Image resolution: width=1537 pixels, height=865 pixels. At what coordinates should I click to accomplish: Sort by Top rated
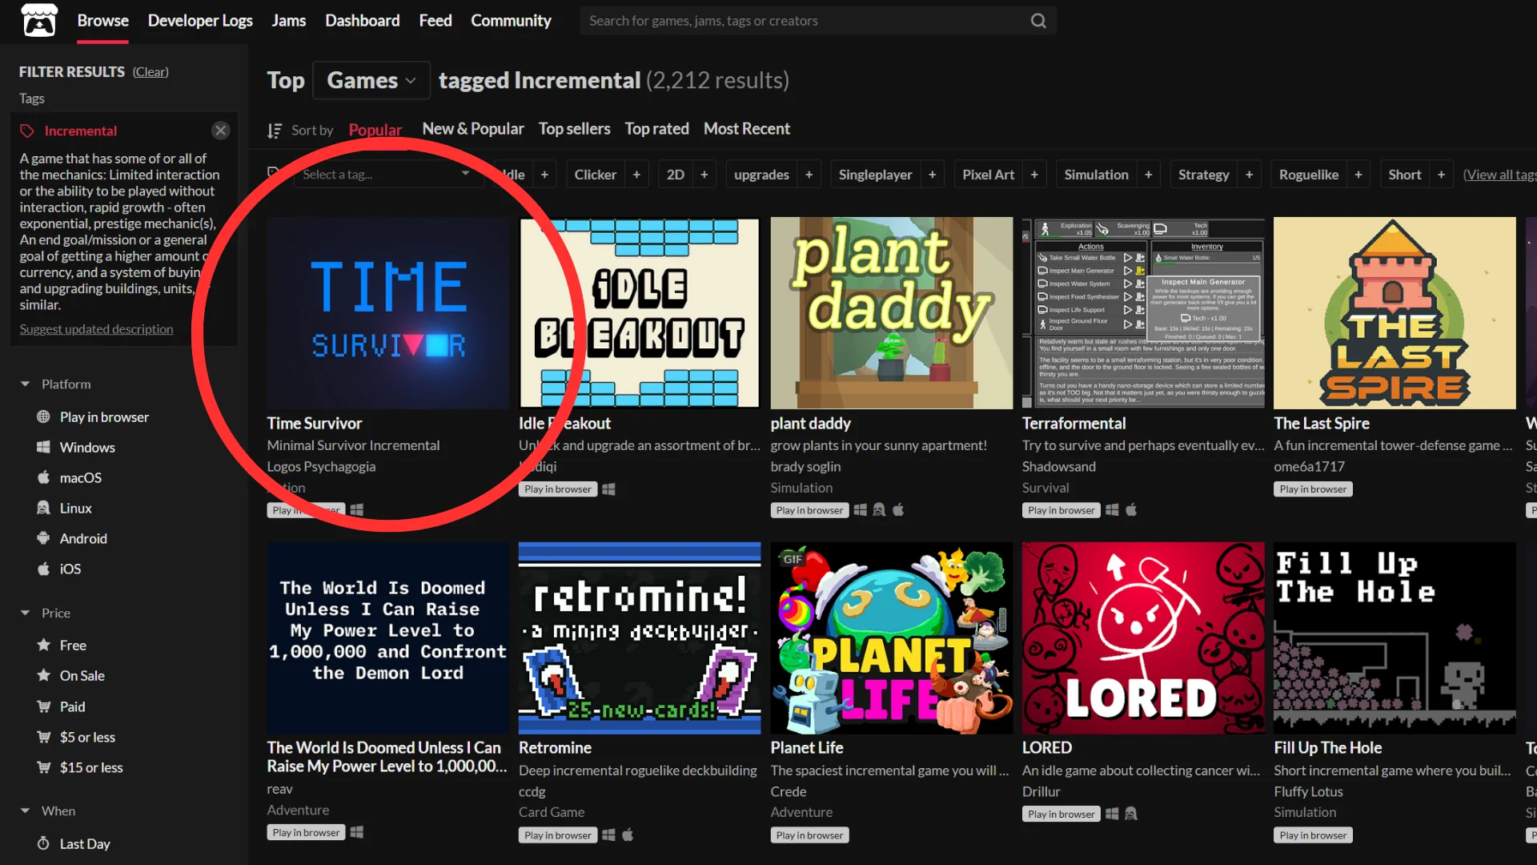click(x=656, y=129)
